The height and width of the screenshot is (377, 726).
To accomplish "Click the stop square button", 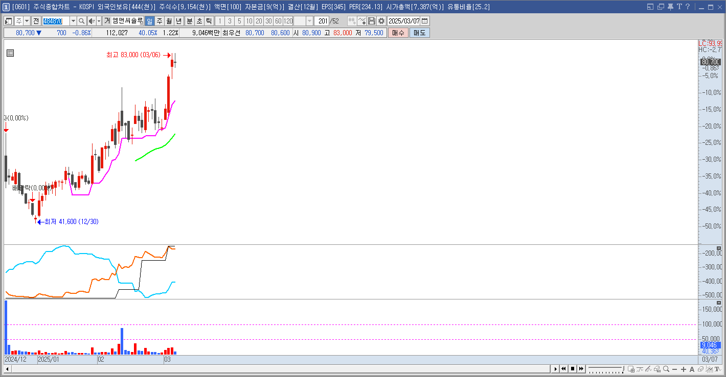I will pyautogui.click(x=573, y=369).
